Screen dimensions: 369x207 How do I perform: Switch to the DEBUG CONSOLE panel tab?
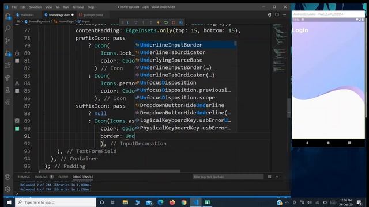tap(83, 177)
